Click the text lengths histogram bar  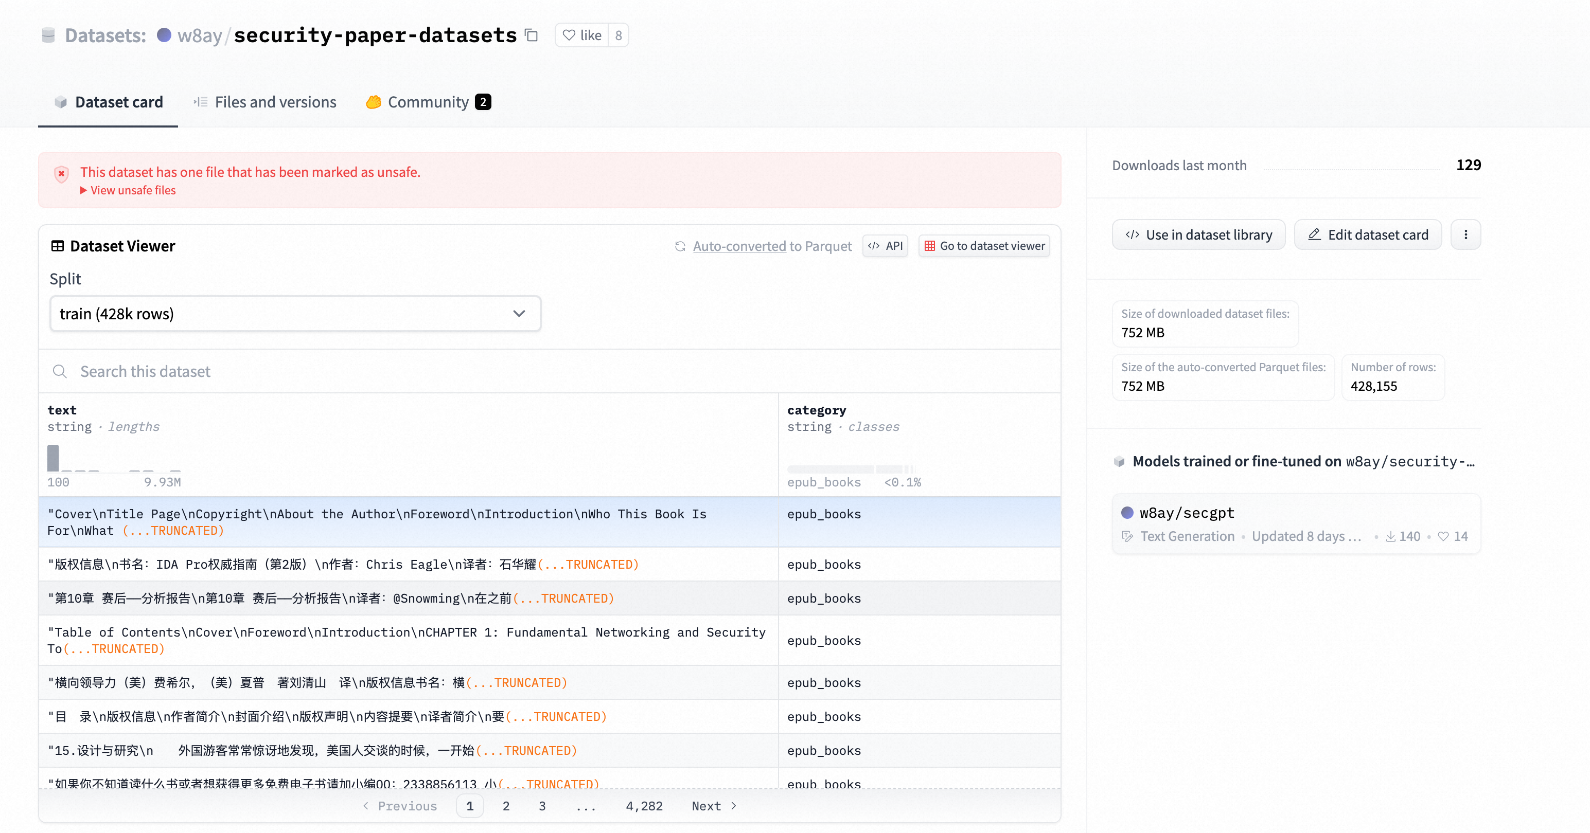click(53, 458)
